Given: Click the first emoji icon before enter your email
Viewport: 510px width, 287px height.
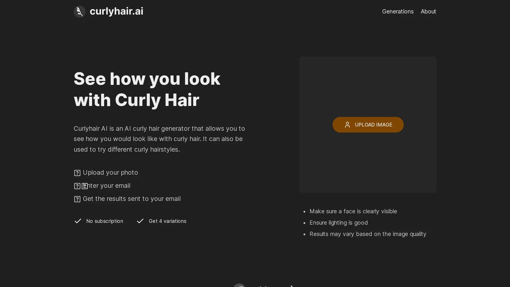Looking at the screenshot, I should (x=77, y=186).
